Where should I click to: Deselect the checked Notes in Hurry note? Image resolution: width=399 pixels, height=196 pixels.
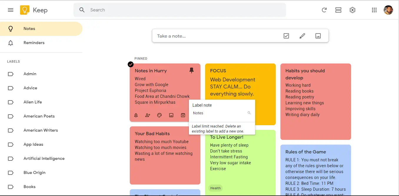tap(130, 64)
